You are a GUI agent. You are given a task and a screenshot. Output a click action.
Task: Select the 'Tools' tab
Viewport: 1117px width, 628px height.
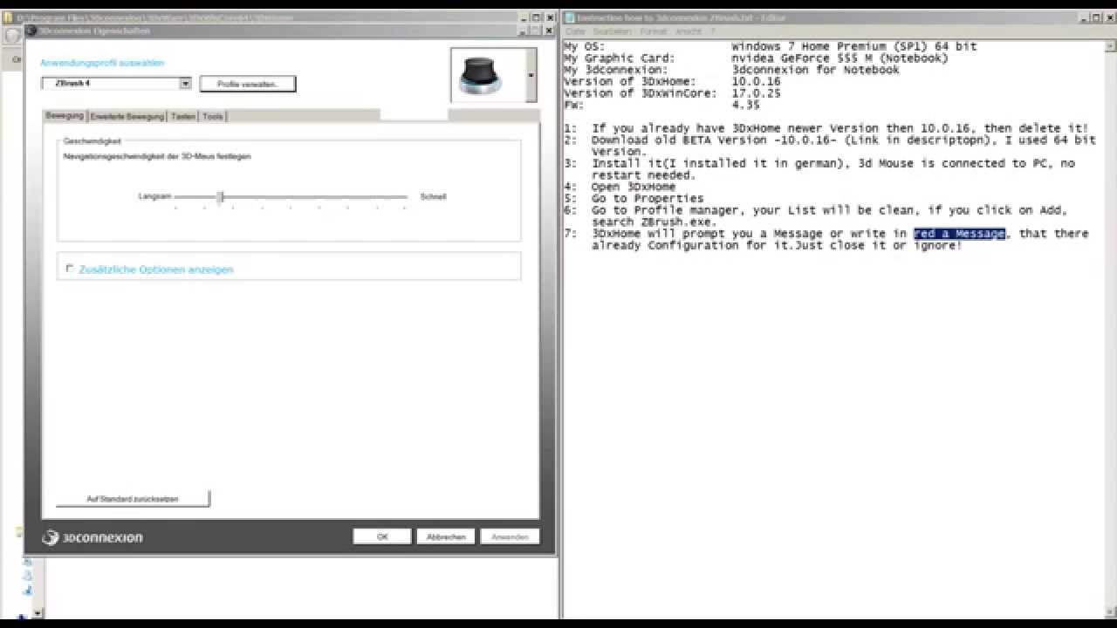click(213, 116)
